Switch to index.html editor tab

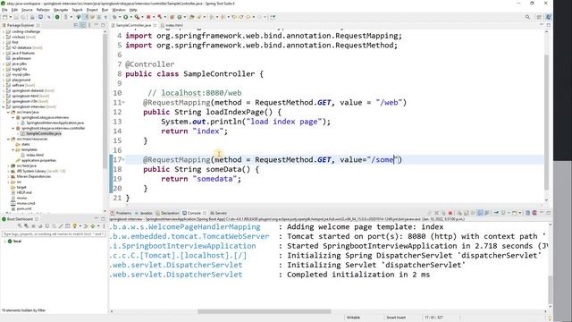(174, 25)
